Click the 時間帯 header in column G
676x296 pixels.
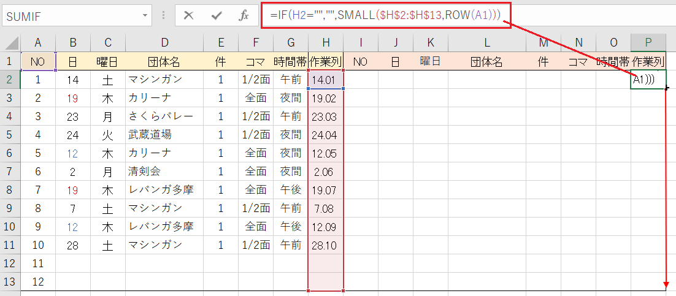click(x=291, y=61)
